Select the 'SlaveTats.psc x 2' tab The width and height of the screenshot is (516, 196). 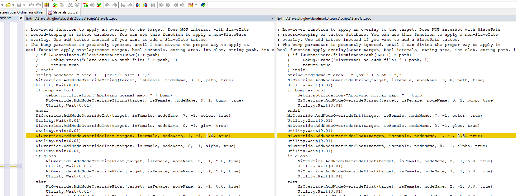point(63,12)
